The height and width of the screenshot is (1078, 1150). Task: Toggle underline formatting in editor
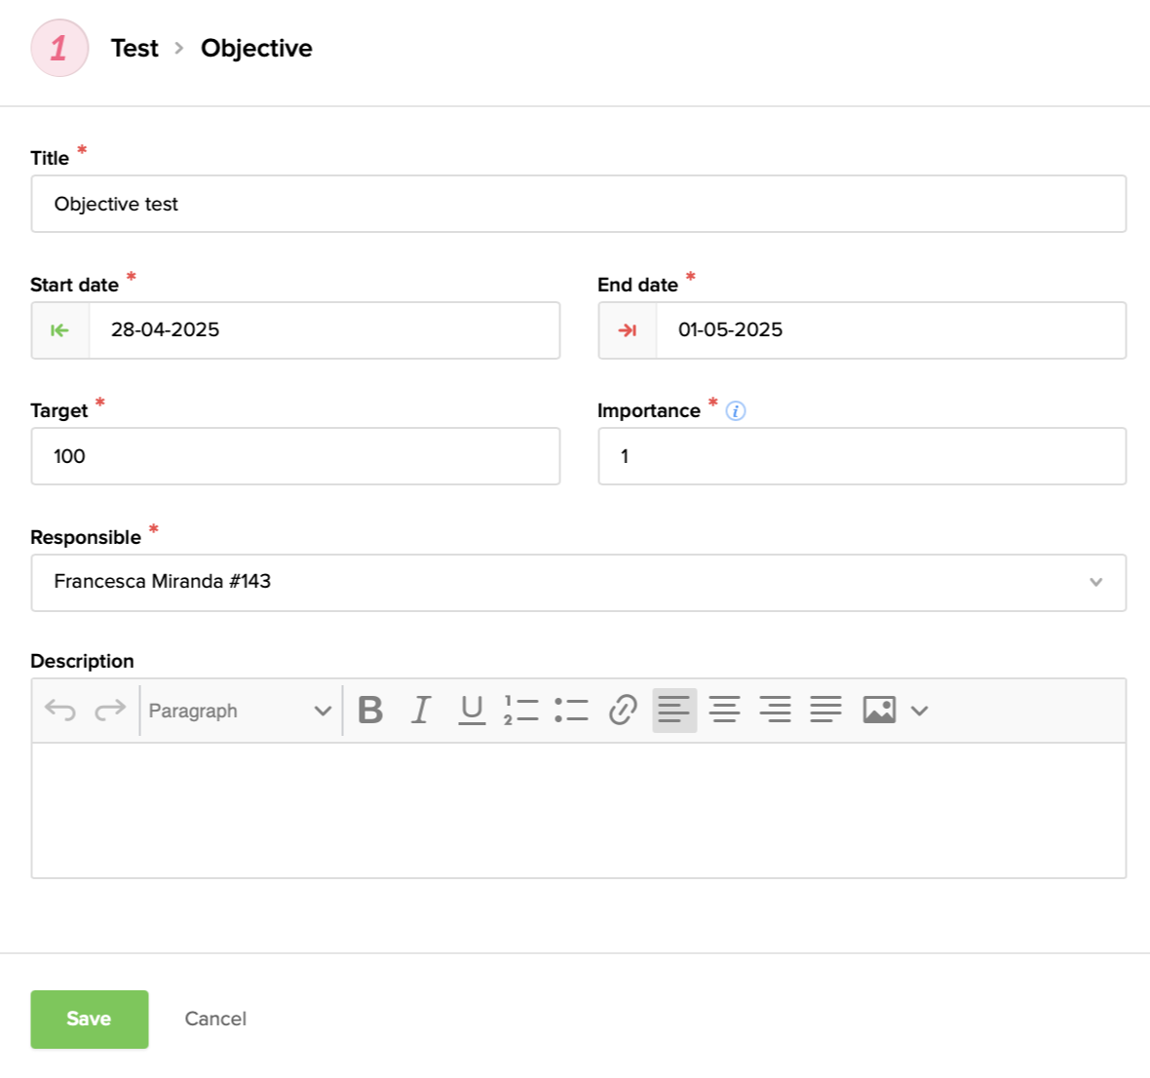[472, 711]
